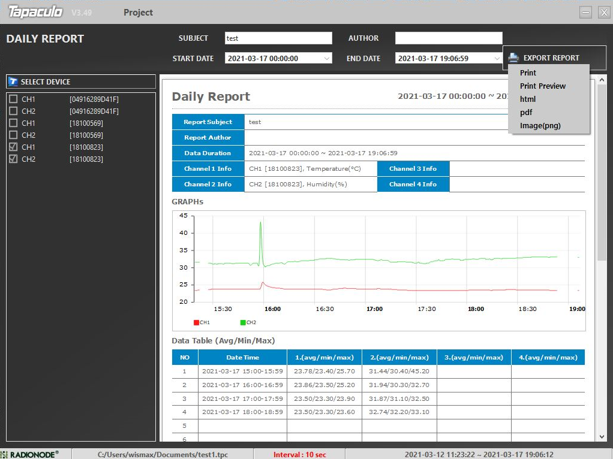Check CH2 for device 18100569
Image resolution: width=613 pixels, height=459 pixels.
(x=13, y=135)
